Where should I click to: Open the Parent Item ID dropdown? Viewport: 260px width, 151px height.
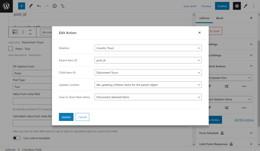(x=148, y=60)
